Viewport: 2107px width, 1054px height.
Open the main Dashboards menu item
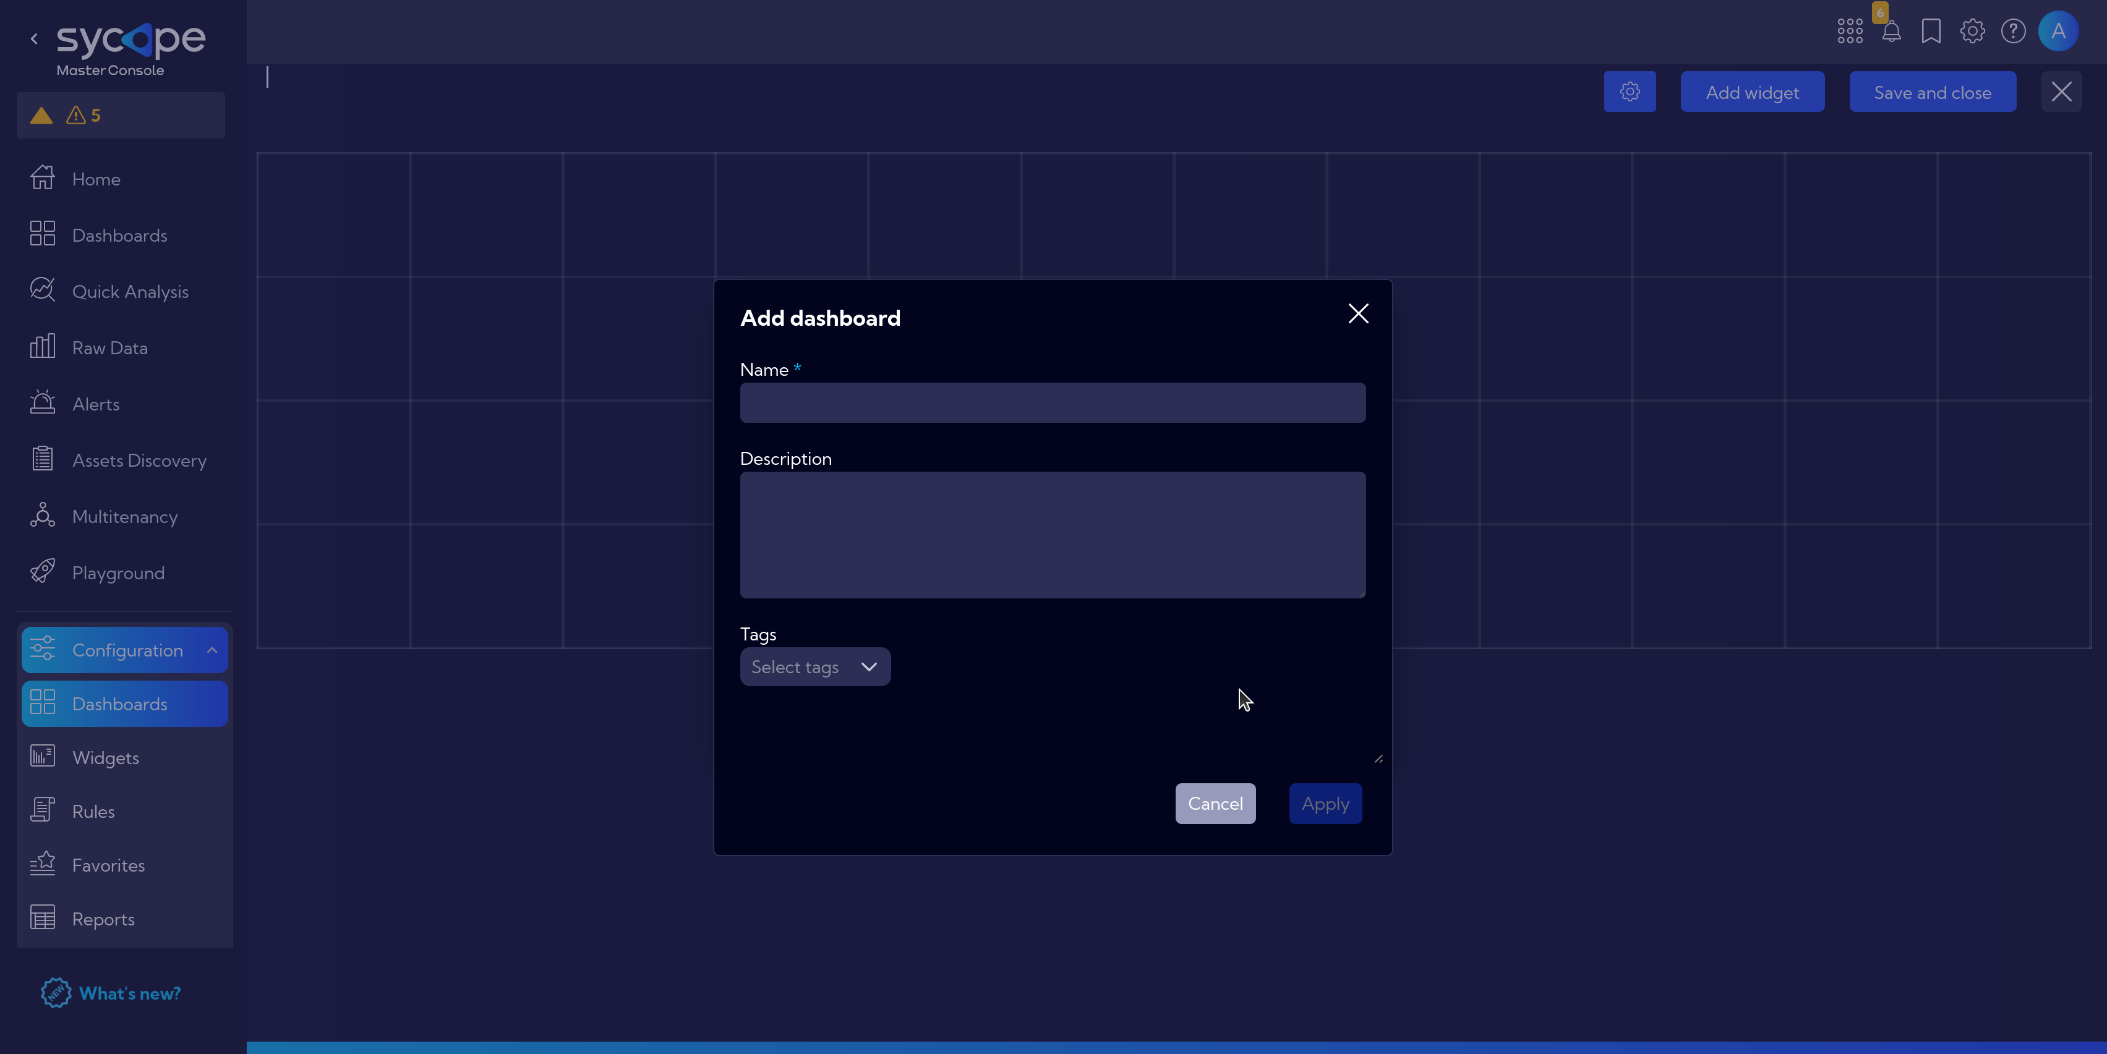click(119, 236)
